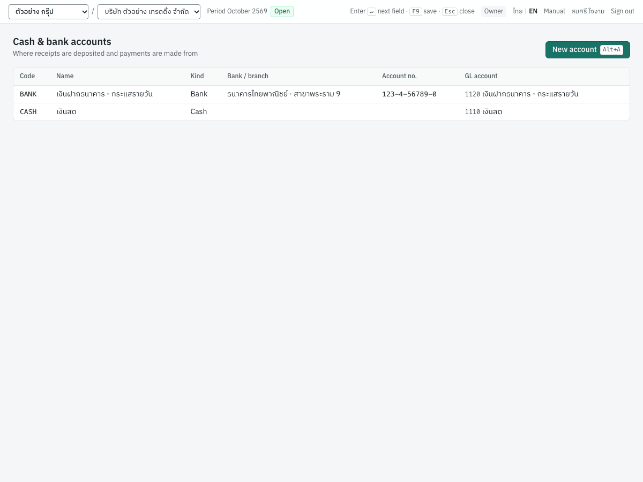The height and width of the screenshot is (482, 643).
Task: Click the GL account column header
Action: pos(481,76)
